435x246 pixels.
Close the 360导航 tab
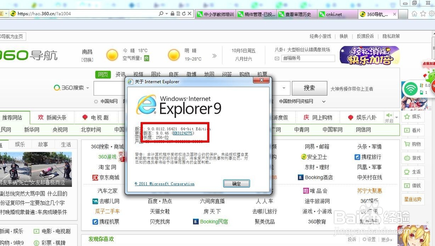[x=395, y=14]
